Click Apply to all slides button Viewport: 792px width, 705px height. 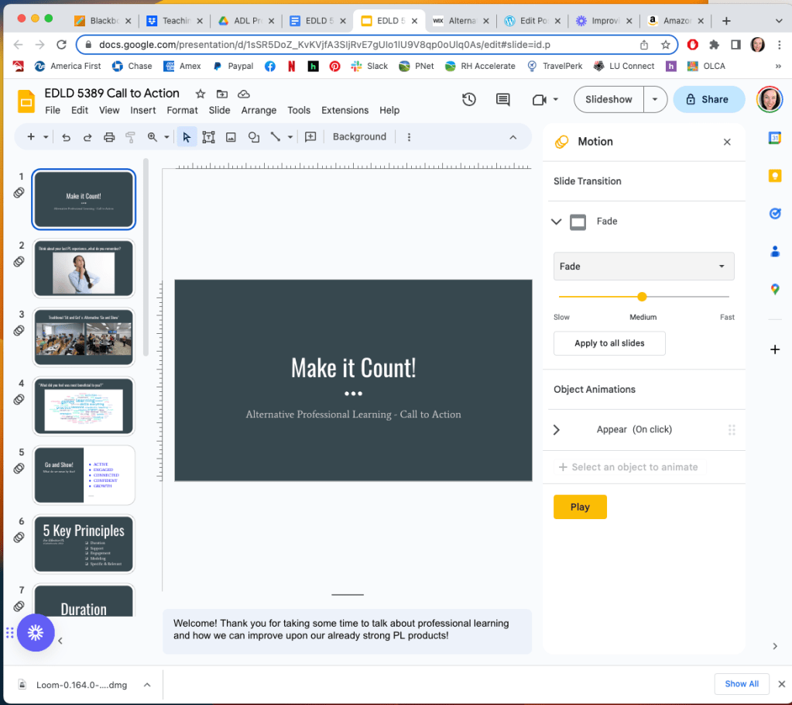point(609,343)
